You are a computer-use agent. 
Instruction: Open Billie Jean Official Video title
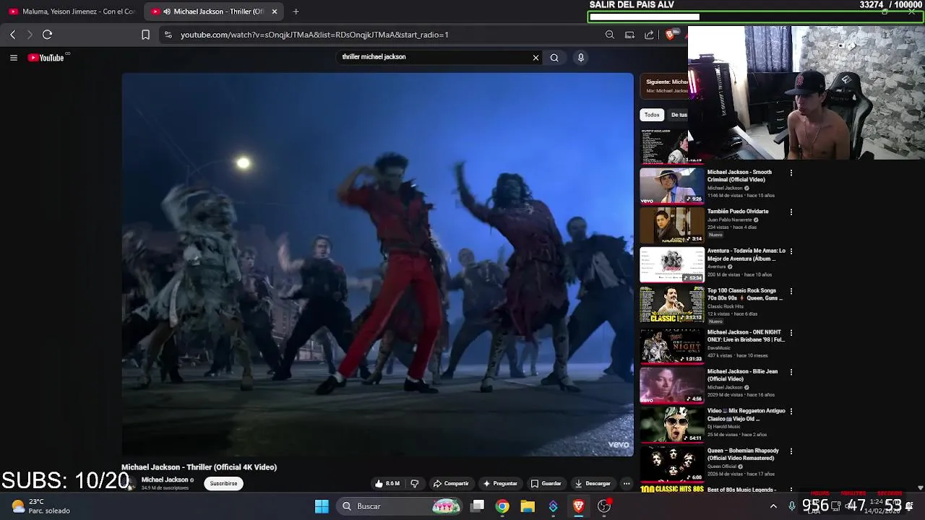pyautogui.click(x=742, y=376)
